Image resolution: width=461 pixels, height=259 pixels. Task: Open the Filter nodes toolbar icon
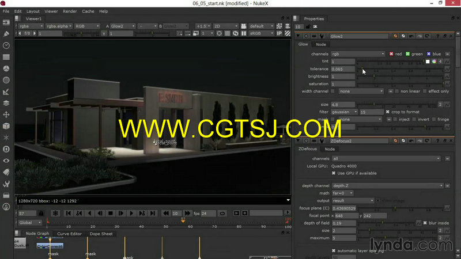(x=6, y=80)
